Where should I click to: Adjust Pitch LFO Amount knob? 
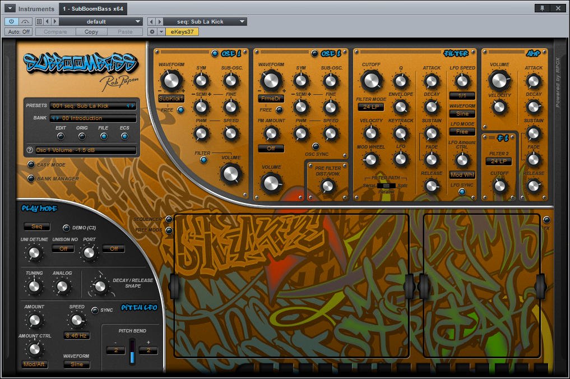pyautogui.click(x=34, y=320)
